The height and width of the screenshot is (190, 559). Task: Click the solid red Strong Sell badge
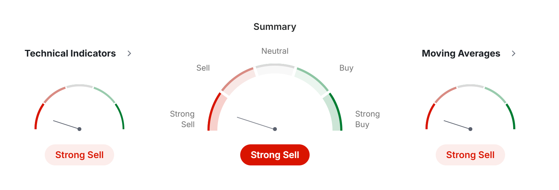[275, 155]
